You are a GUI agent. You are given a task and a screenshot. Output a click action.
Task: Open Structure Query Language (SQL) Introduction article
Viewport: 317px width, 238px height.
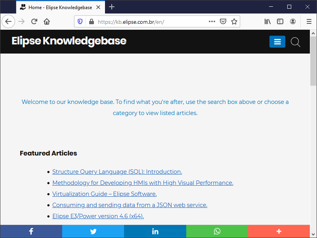coord(117,172)
